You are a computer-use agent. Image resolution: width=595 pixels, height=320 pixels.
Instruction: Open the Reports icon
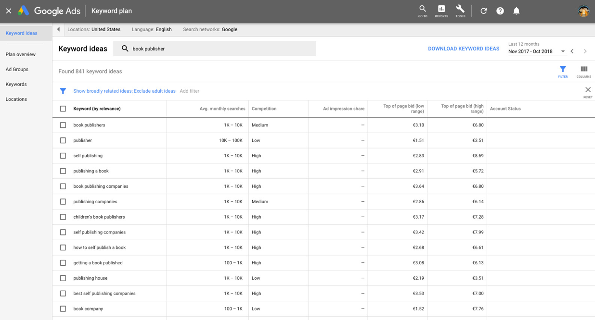(x=441, y=11)
